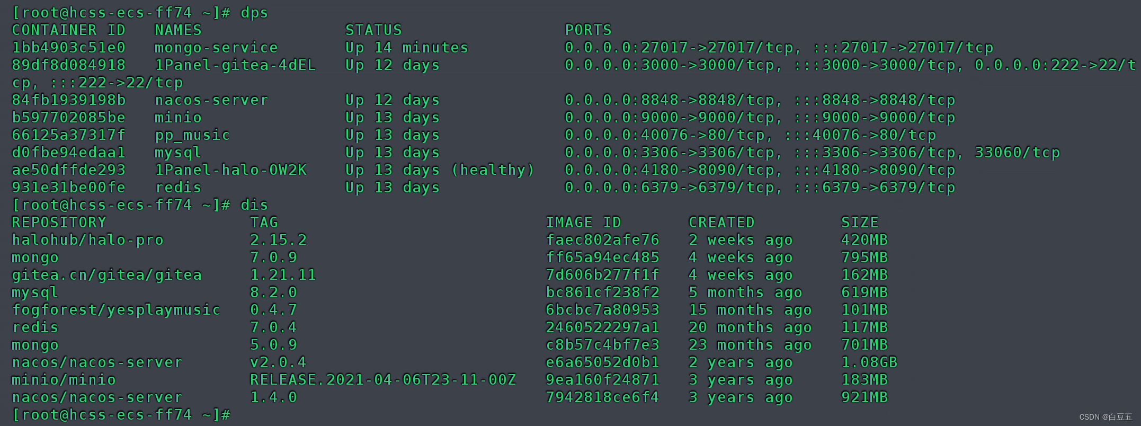Click the 'dis' command text
This screenshot has width=1141, height=426.
254,205
